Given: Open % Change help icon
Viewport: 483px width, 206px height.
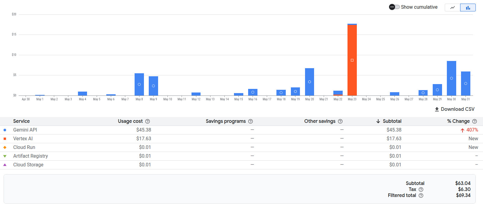Looking at the screenshot, I should click(475, 121).
